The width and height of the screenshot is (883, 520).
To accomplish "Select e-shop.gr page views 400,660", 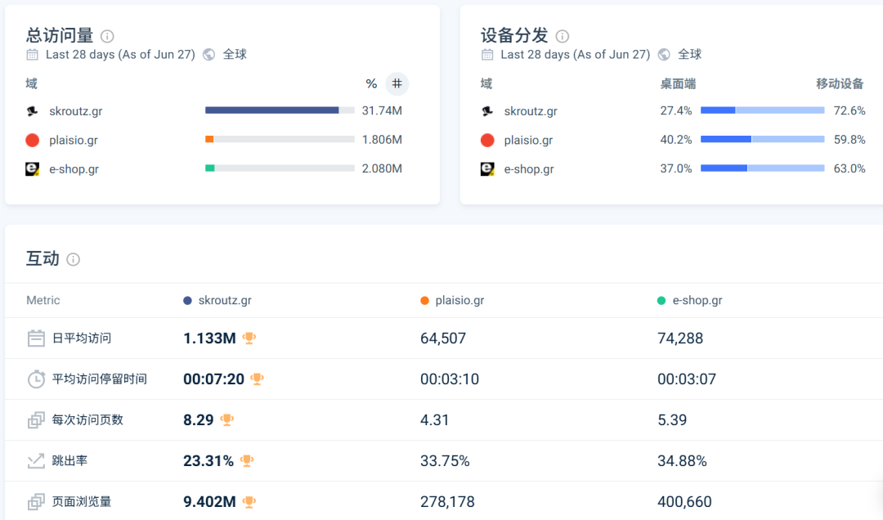I will click(684, 502).
